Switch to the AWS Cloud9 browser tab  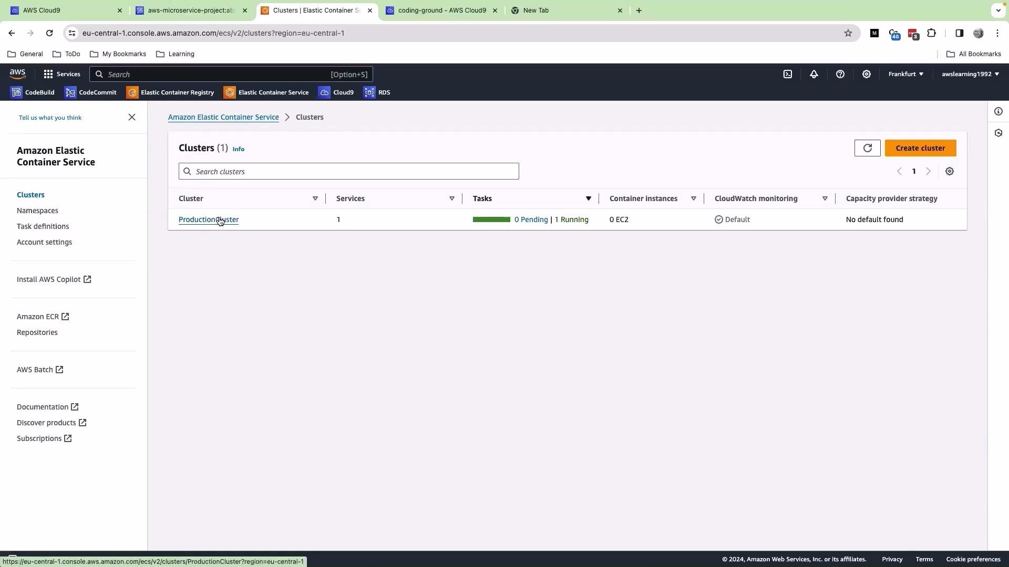(x=66, y=10)
